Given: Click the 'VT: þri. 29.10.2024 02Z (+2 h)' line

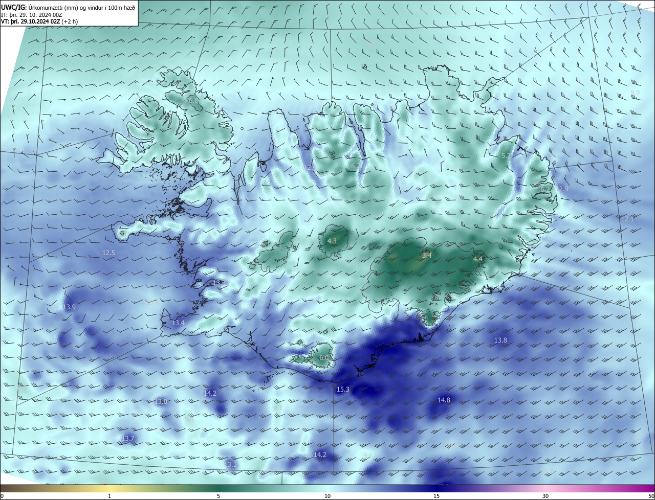Looking at the screenshot, I should coord(39,22).
